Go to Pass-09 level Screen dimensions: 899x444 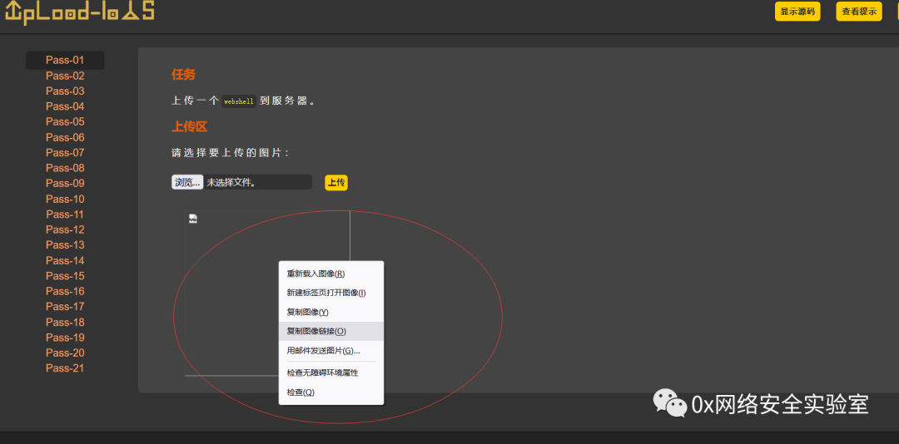pos(65,183)
